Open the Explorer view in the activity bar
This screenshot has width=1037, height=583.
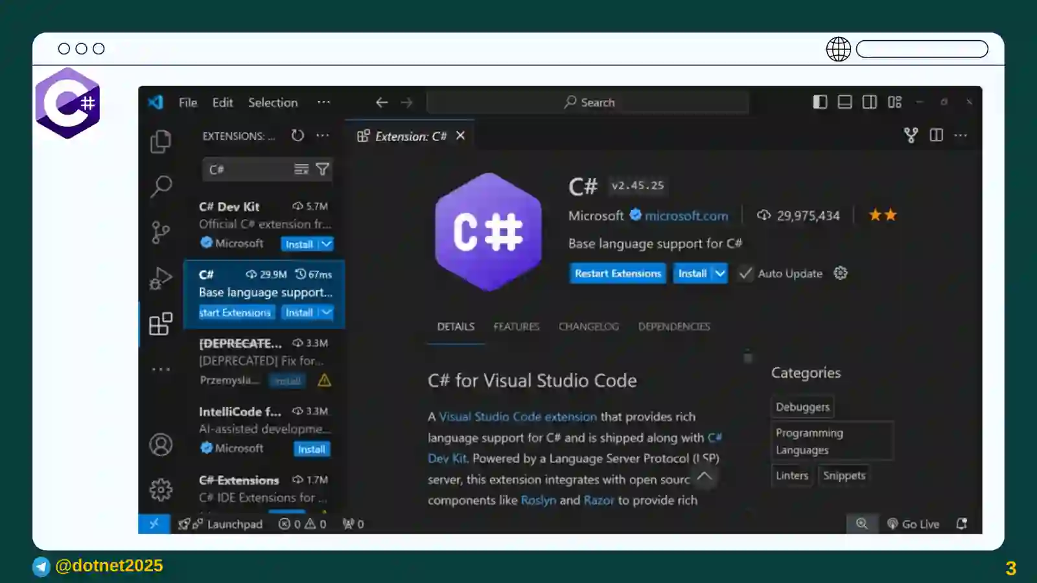[161, 142]
